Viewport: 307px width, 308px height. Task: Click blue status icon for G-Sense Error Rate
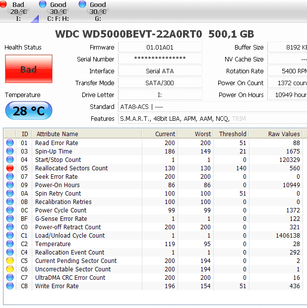click(x=10, y=219)
